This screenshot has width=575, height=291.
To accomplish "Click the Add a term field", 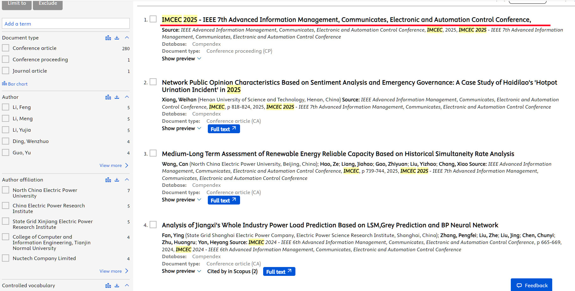I will pyautogui.click(x=66, y=24).
